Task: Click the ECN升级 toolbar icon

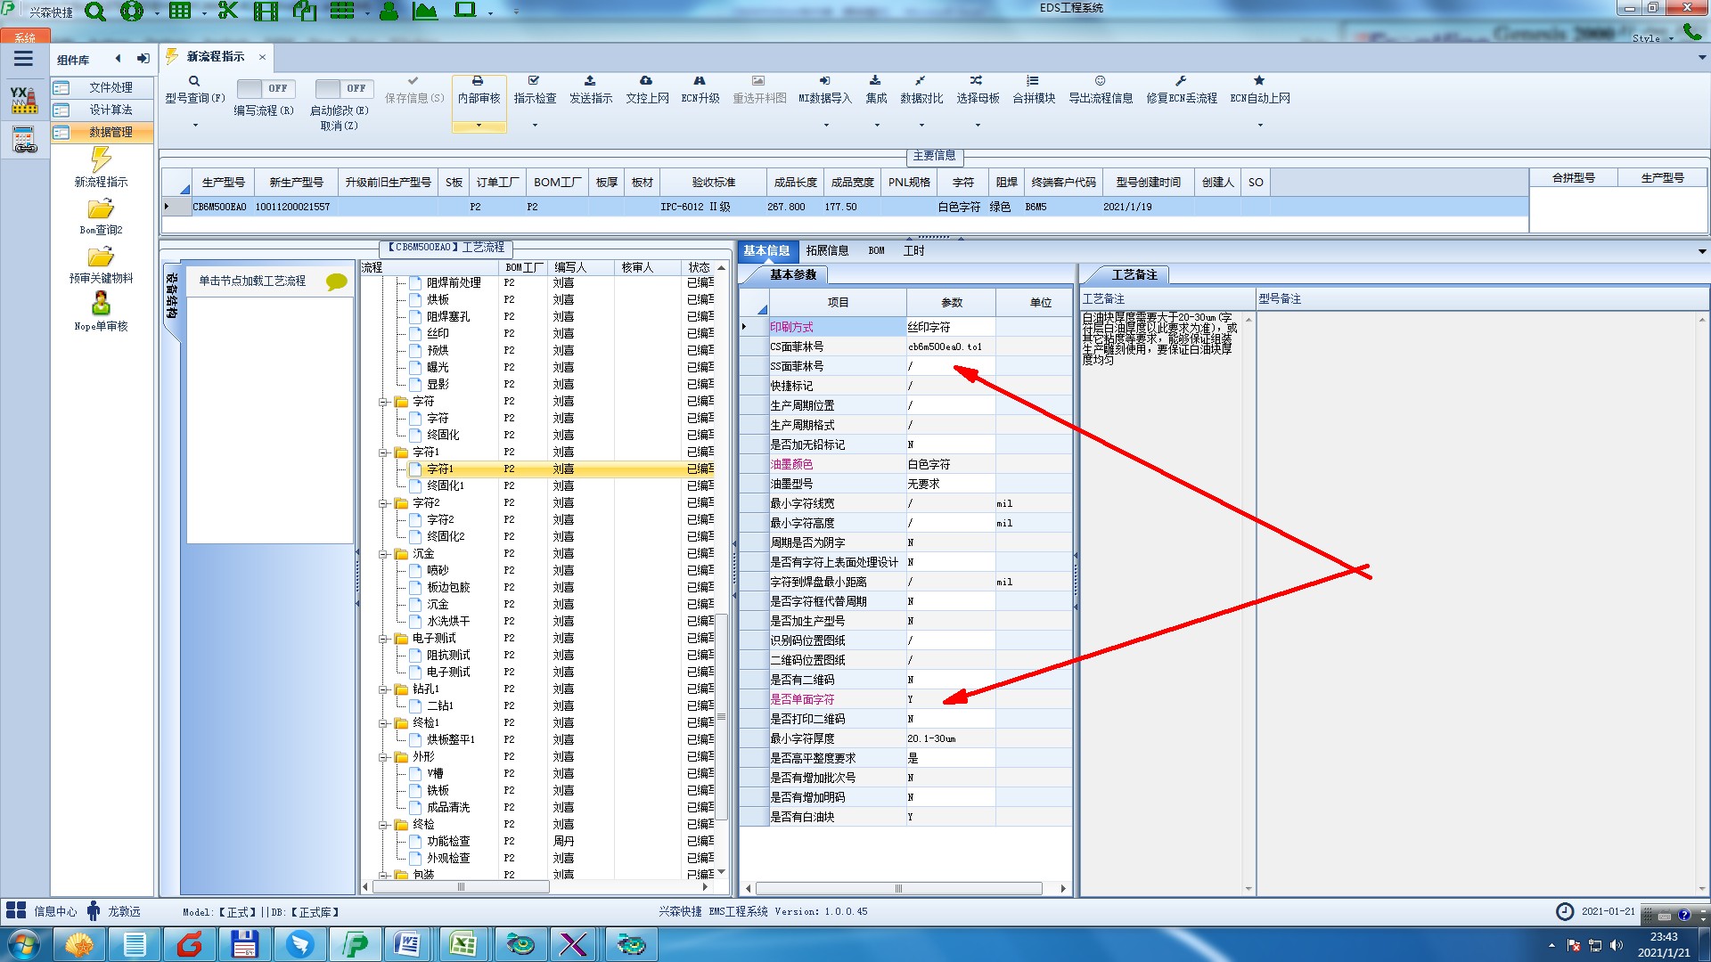Action: (x=700, y=81)
